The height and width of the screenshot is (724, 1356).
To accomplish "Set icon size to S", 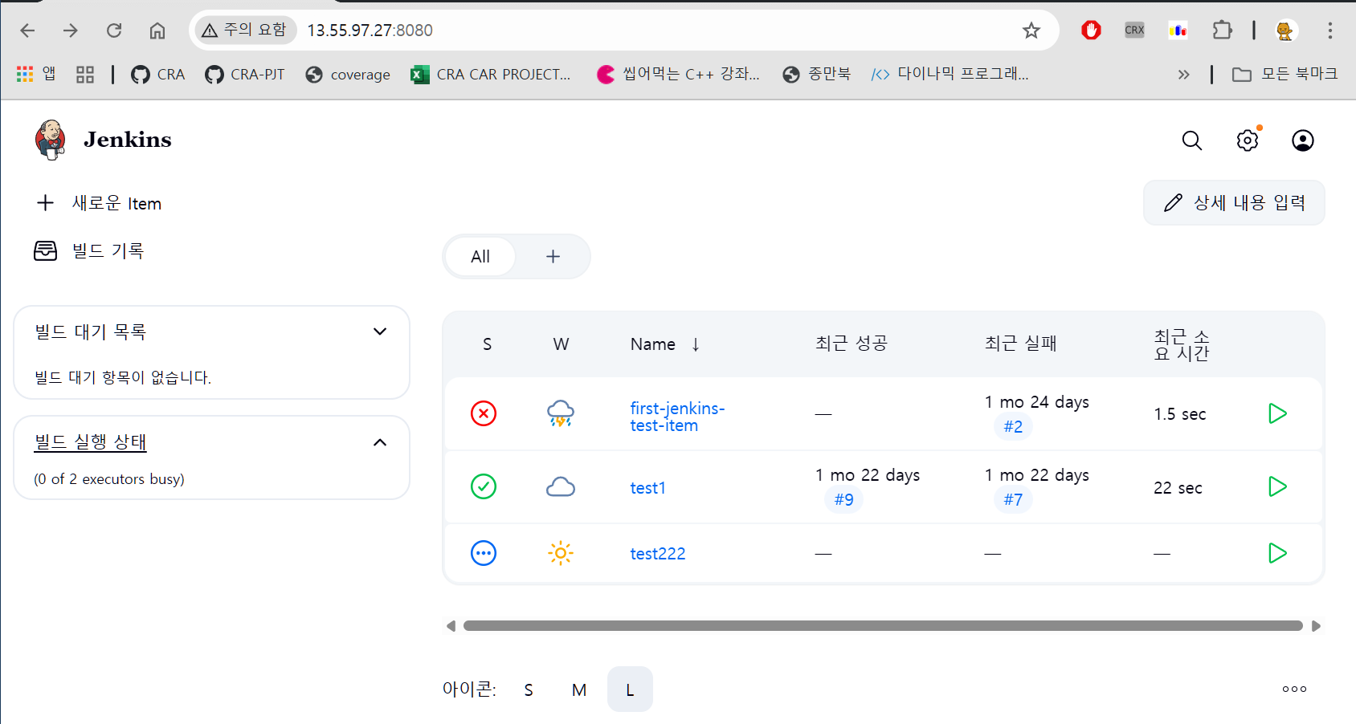I will (529, 689).
